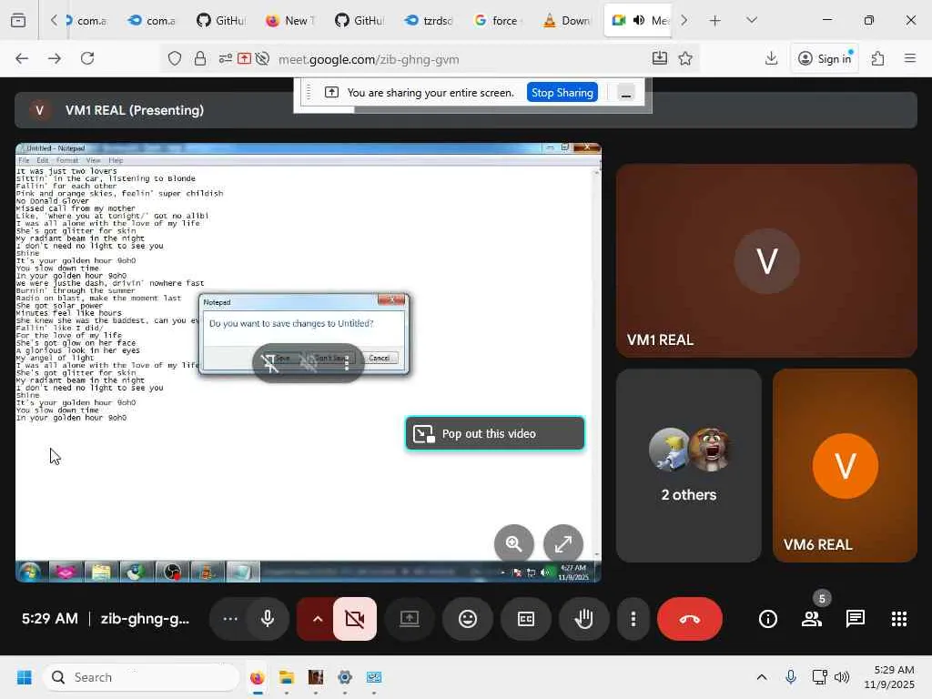Mute the Meet tab audio icon
The height and width of the screenshot is (699, 932).
click(639, 20)
